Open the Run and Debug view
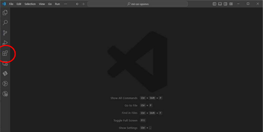The height and width of the screenshot is (132, 263). pos(5,43)
